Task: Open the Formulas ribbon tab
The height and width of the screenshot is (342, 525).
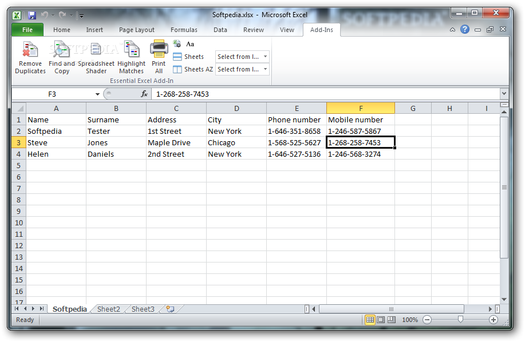Action: tap(184, 30)
